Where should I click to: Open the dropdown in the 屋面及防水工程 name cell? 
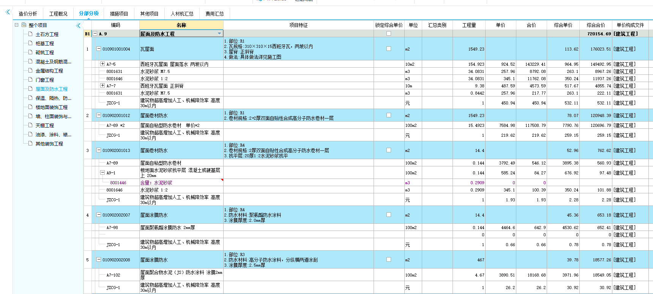point(219,34)
